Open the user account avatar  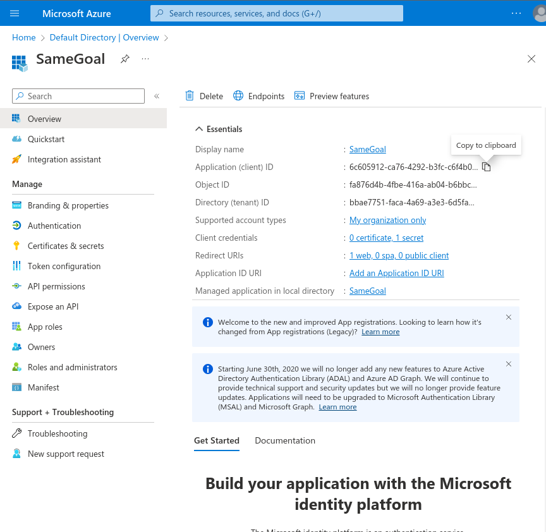point(540,13)
